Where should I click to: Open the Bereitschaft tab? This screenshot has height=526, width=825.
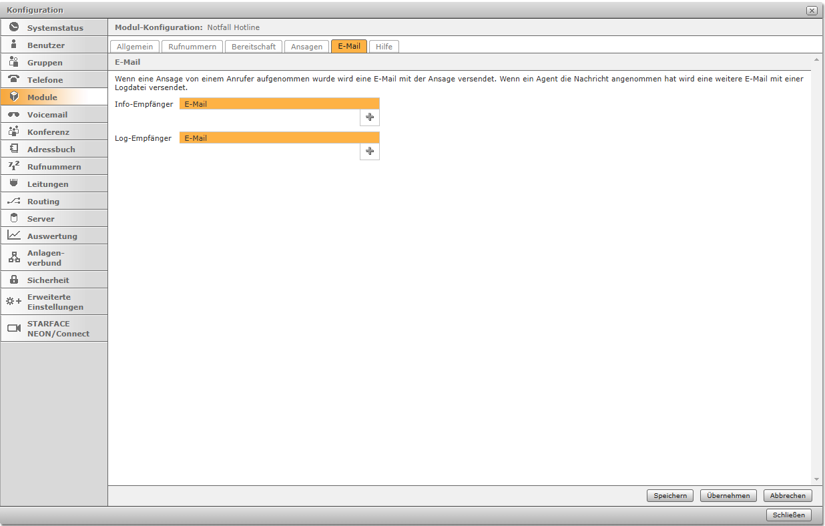(x=254, y=47)
